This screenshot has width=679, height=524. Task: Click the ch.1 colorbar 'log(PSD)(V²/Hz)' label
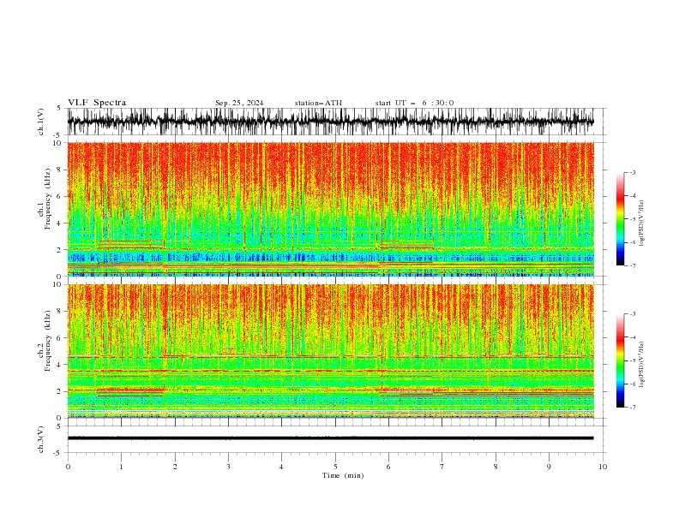pyautogui.click(x=641, y=223)
